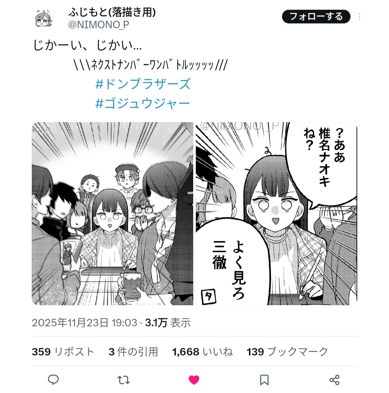
Task: Unlike the post with the pink heart
Action: coord(194,380)
